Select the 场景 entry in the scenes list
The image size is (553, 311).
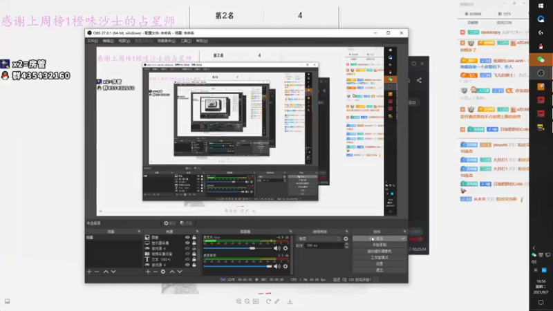click(x=113, y=238)
